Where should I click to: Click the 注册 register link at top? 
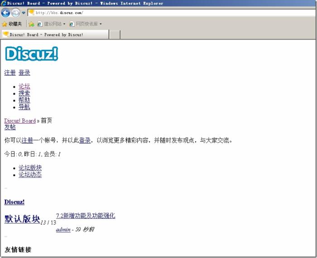click(x=10, y=72)
